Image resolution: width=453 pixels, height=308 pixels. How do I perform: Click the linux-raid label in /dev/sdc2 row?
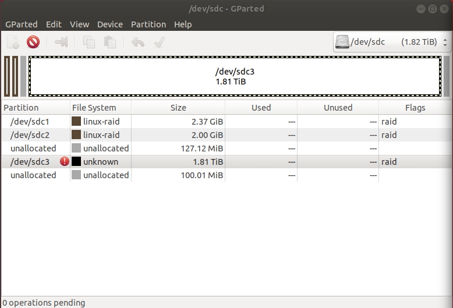pyautogui.click(x=101, y=135)
